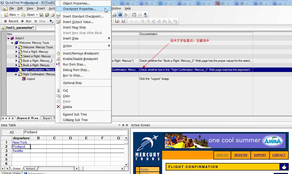
Task: Click the thumbs-up icon beside Flight Confirmation
Action: [284, 167]
